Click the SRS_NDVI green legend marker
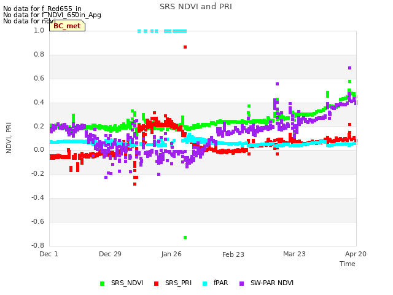 102,284
